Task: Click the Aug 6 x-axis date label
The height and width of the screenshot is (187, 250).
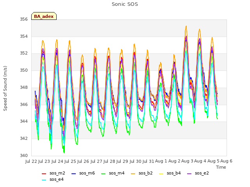Action: [226, 161]
